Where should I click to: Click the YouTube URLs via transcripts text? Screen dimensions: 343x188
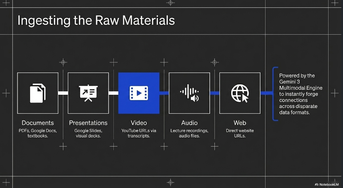pyautogui.click(x=139, y=133)
